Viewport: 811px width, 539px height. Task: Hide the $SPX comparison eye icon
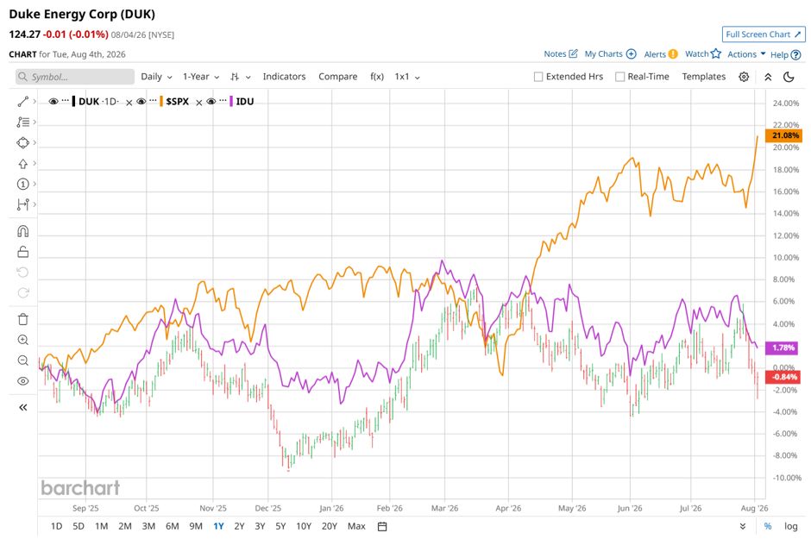pos(141,102)
